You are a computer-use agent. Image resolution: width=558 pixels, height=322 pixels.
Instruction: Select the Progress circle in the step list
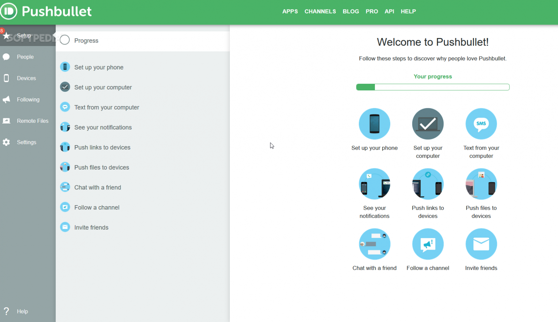pyautogui.click(x=65, y=40)
